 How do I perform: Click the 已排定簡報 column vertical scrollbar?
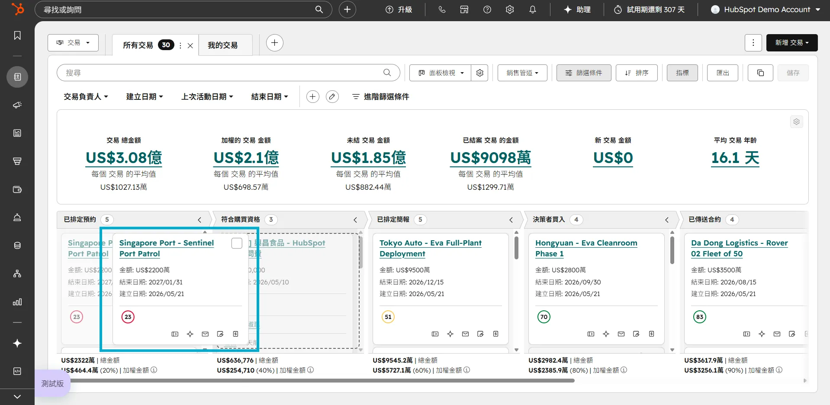pos(516,248)
